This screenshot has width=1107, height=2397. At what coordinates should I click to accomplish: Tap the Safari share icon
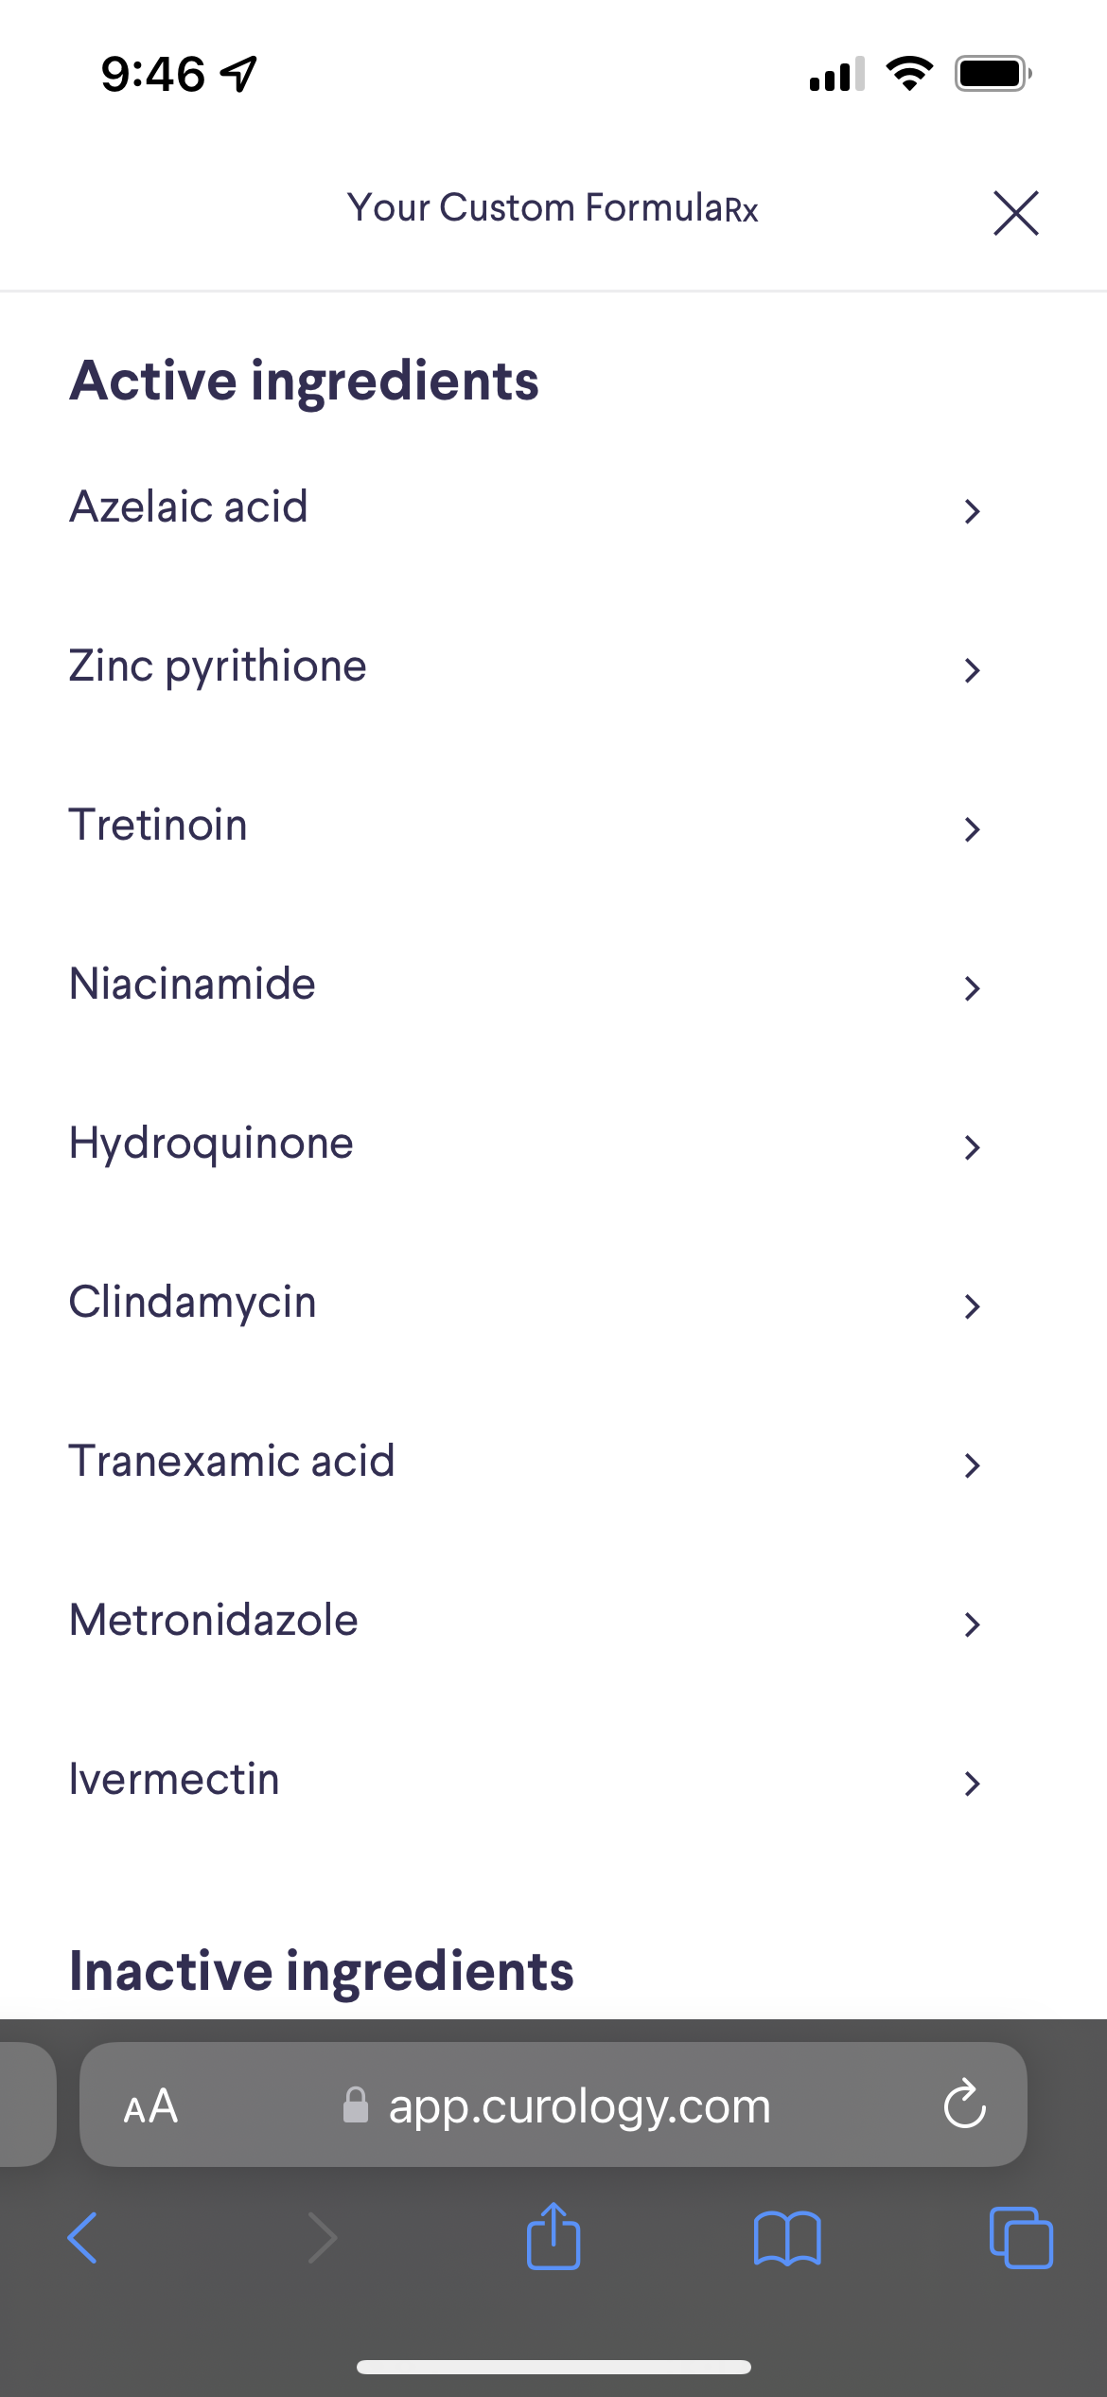(553, 2236)
